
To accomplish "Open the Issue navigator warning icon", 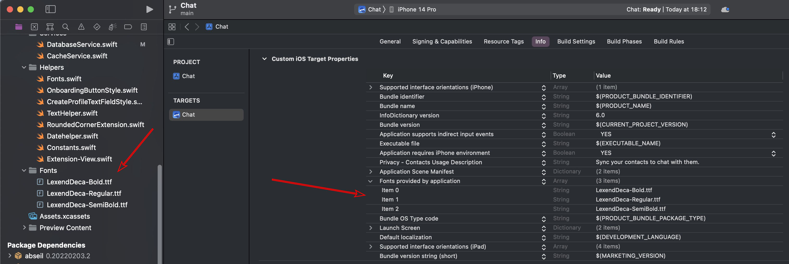I will click(81, 27).
